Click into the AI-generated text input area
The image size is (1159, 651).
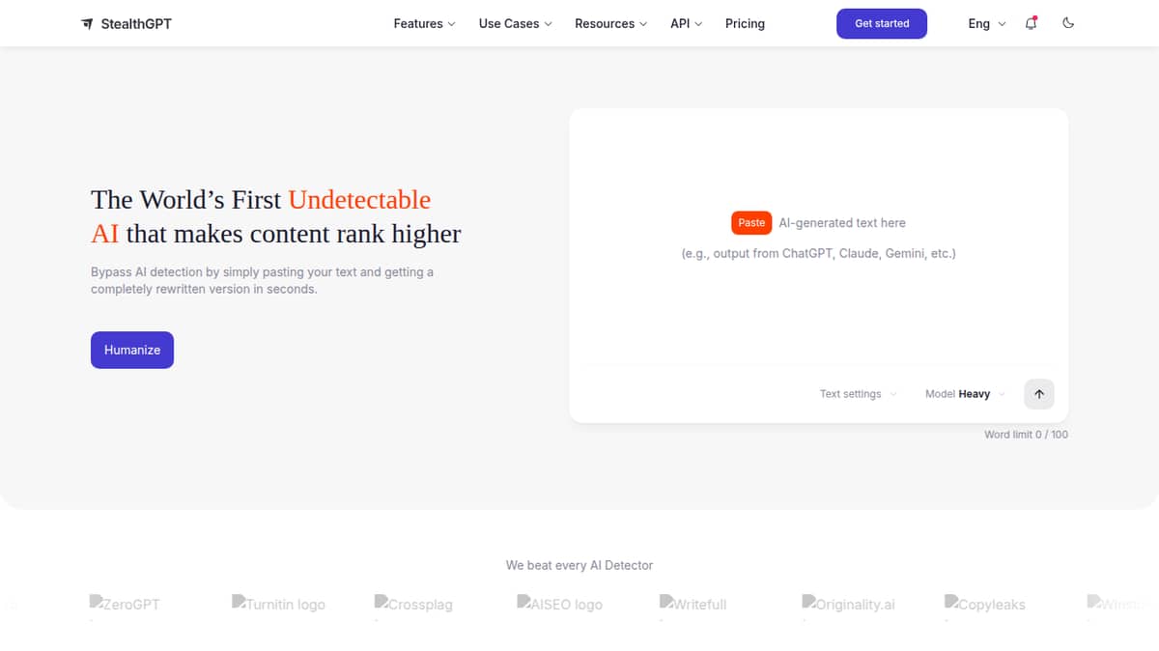click(x=818, y=237)
